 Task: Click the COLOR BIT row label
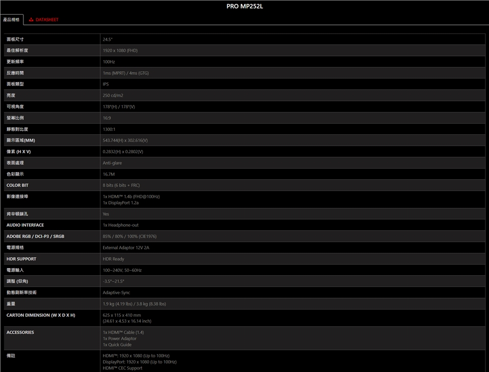[x=17, y=185]
